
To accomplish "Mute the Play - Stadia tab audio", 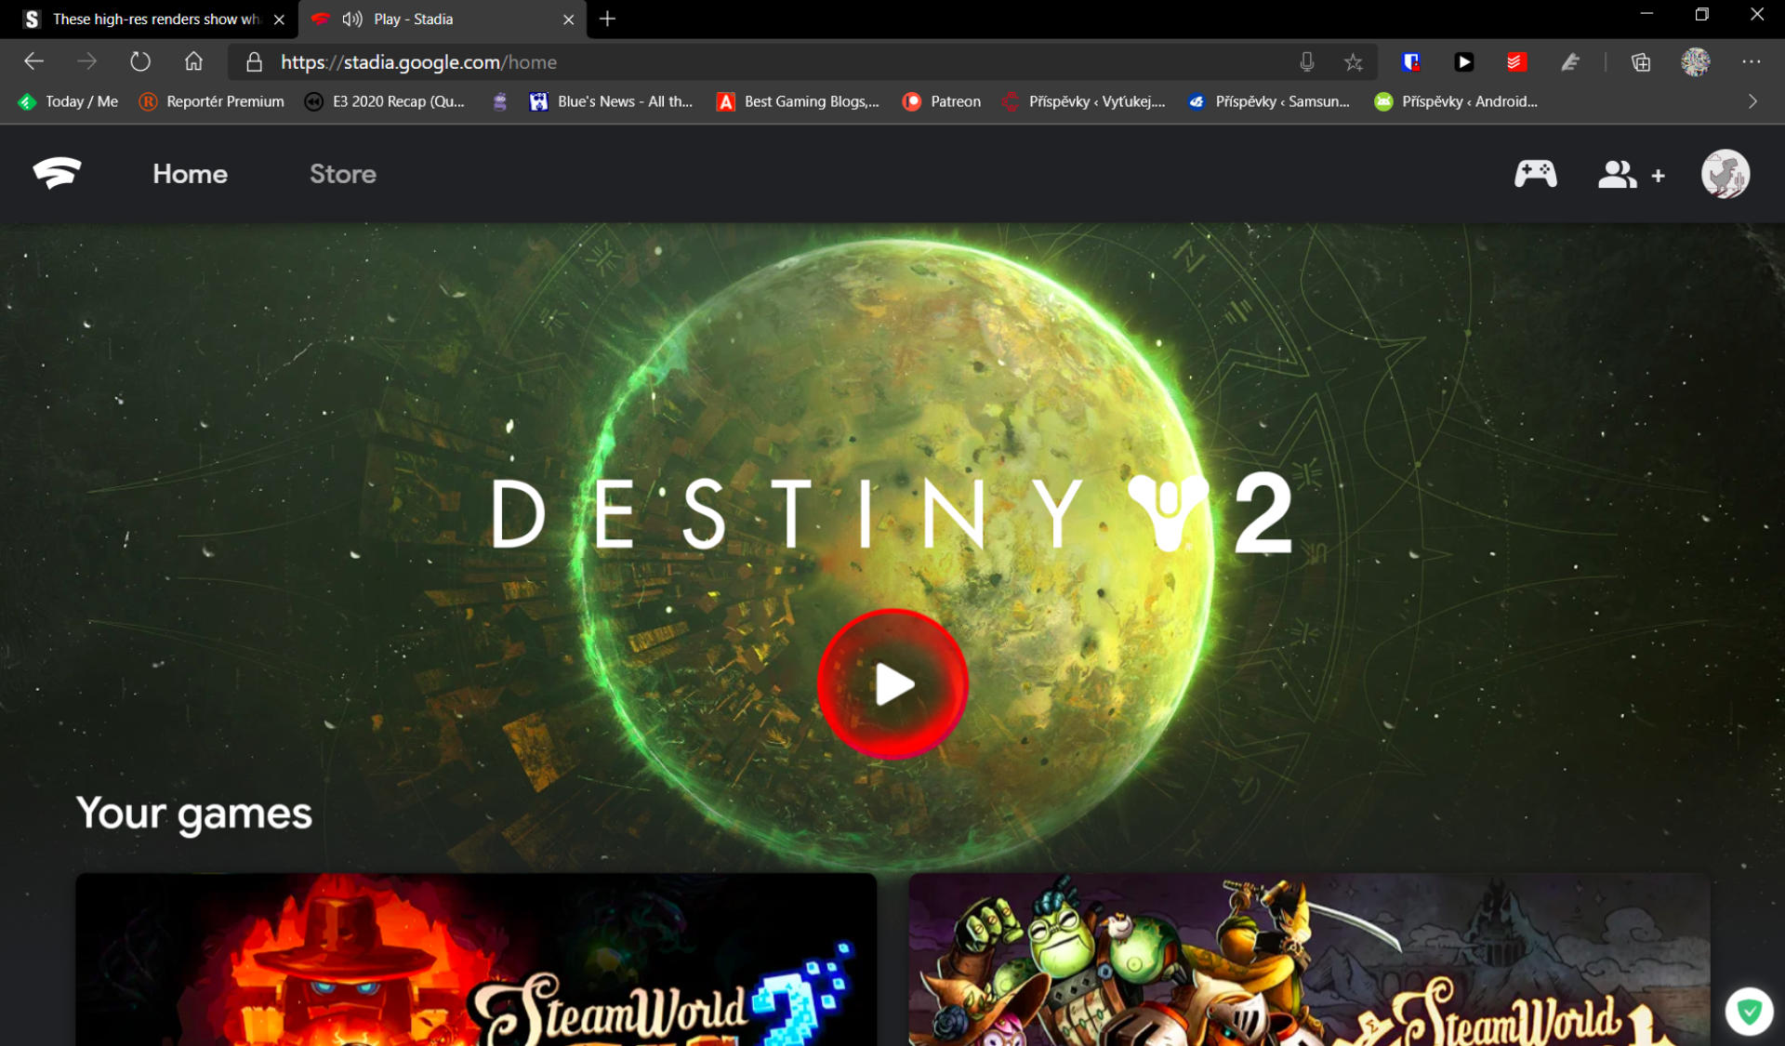I will pyautogui.click(x=352, y=19).
